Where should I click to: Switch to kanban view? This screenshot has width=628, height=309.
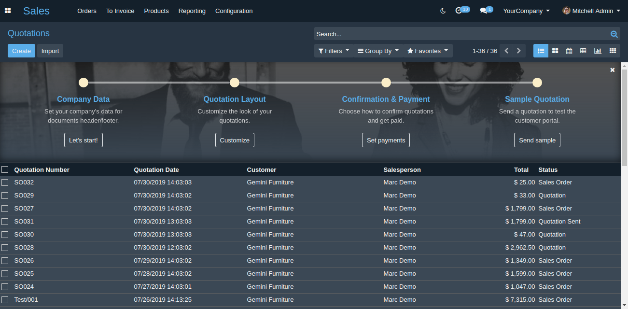click(x=555, y=51)
